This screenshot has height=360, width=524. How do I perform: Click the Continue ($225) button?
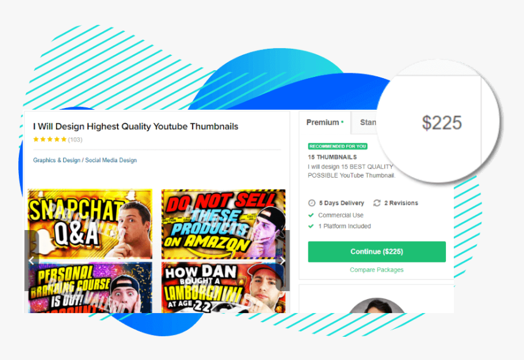[x=377, y=251]
